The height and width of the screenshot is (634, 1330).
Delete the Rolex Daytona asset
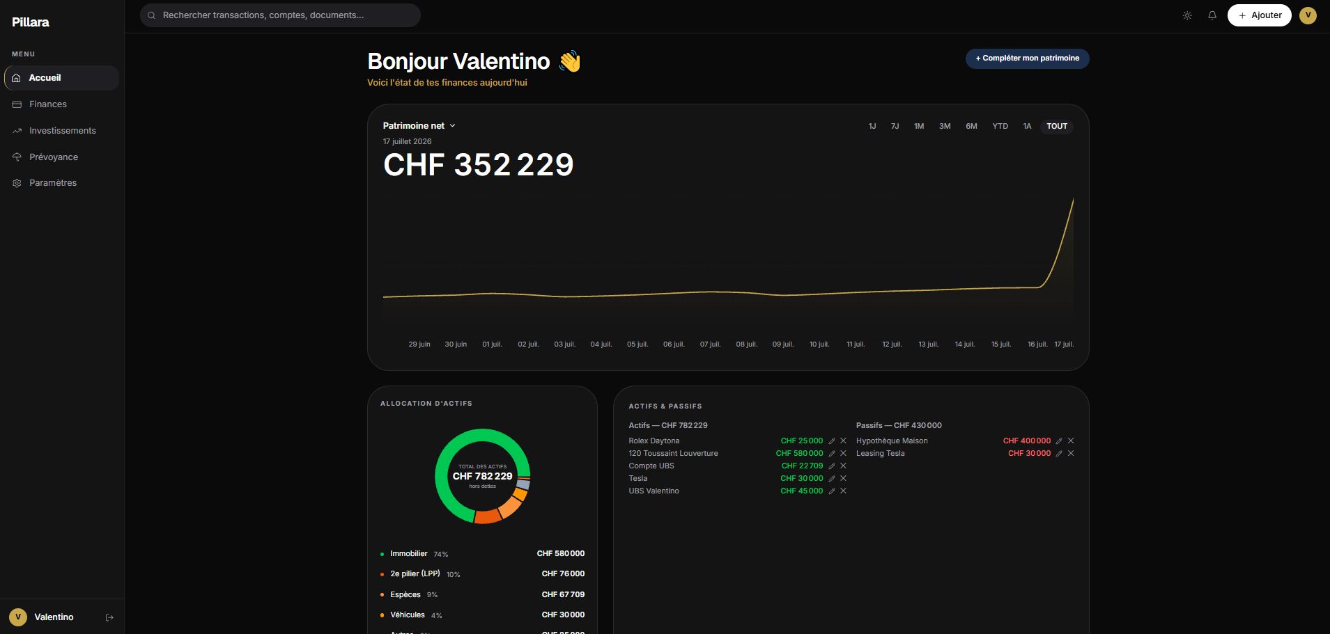tap(843, 441)
